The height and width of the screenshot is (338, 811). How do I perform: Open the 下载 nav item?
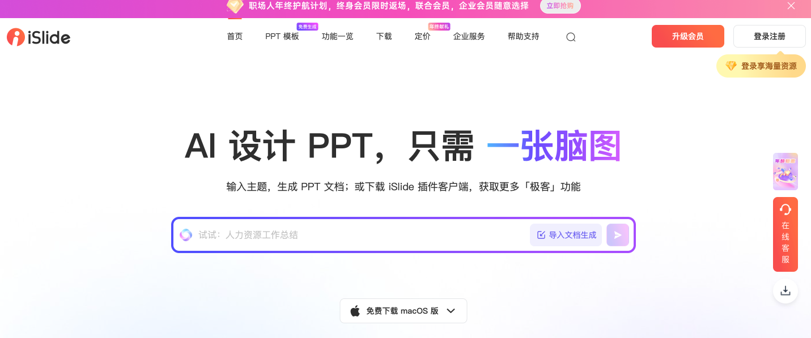click(384, 36)
